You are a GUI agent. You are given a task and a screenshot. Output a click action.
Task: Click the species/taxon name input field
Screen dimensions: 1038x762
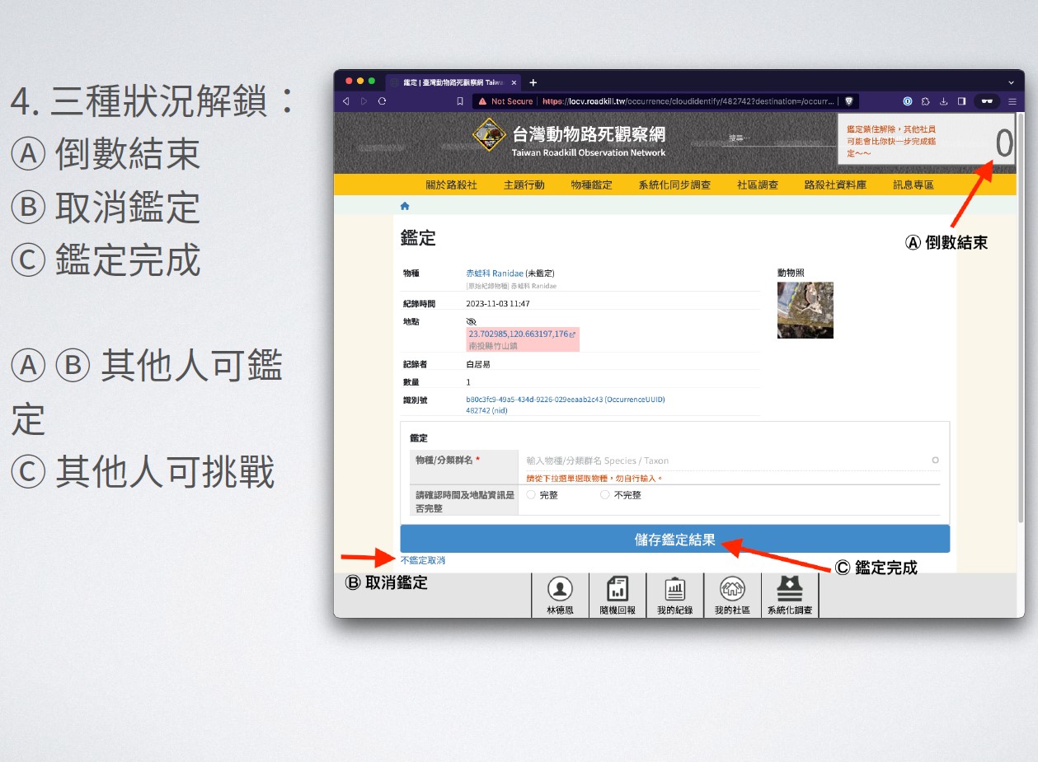point(726,460)
